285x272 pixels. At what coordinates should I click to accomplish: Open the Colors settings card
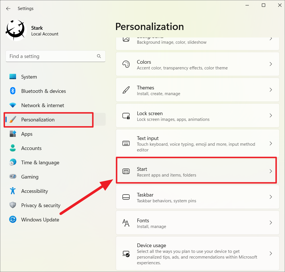click(x=198, y=64)
